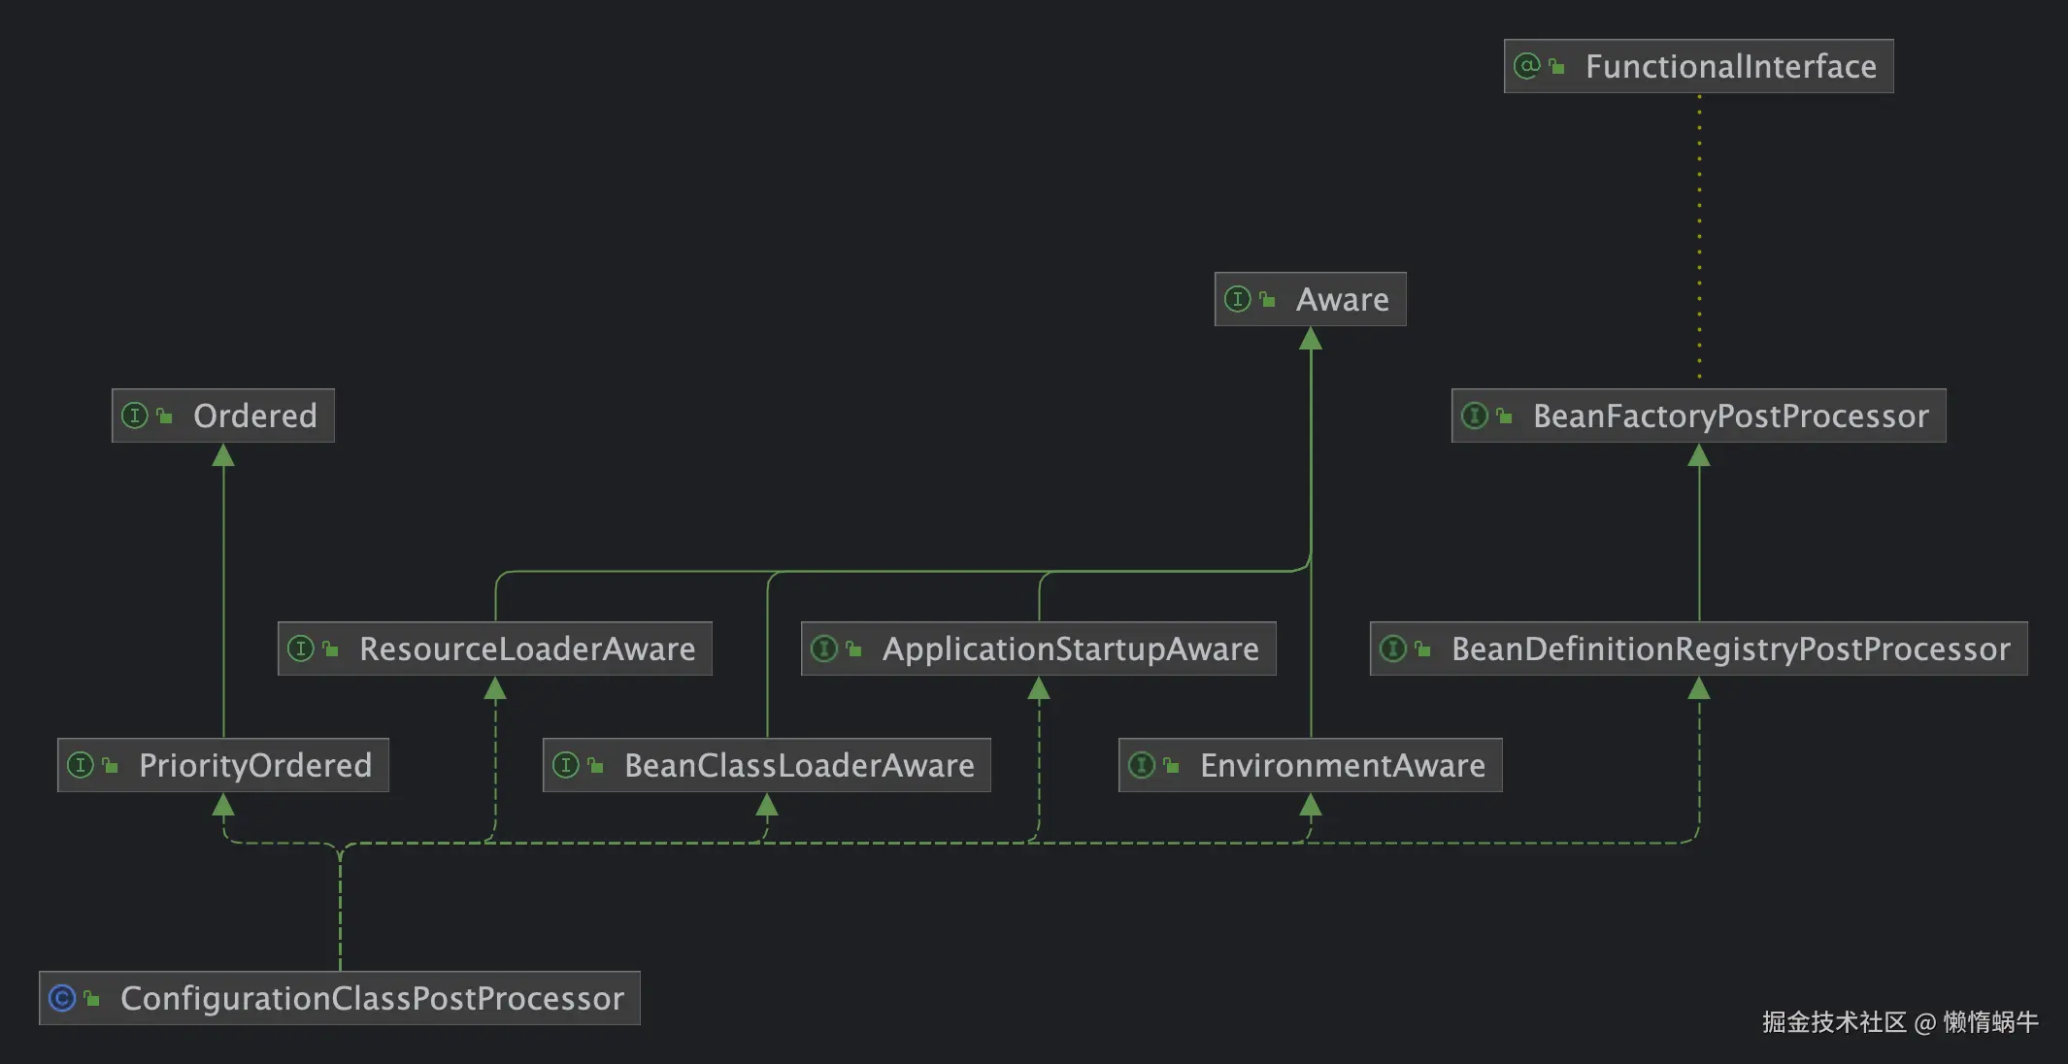2068x1064 pixels.
Task: Click the interface icon on Ordered node
Action: [x=136, y=416]
